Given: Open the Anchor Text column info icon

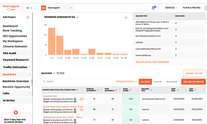Looking at the screenshot, I should pyautogui.click(x=151, y=90).
